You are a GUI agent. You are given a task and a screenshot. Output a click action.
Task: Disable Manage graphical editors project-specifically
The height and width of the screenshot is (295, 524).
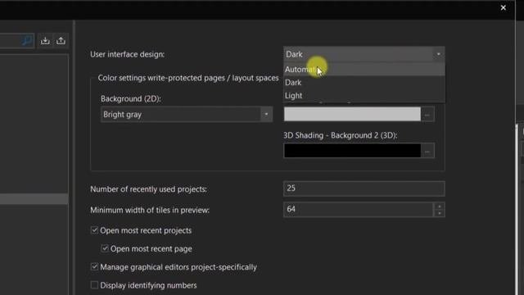[x=94, y=267]
